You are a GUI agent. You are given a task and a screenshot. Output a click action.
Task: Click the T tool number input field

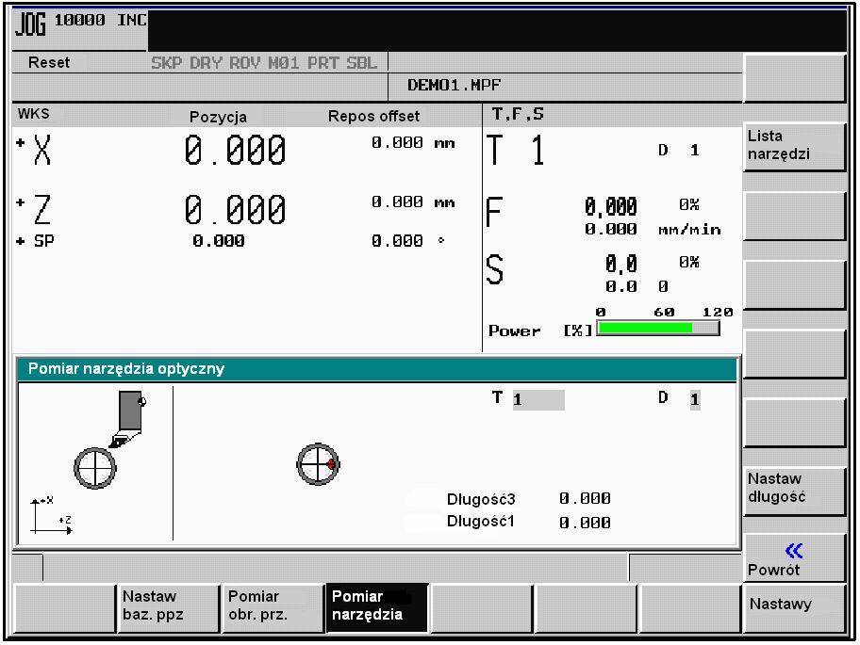(x=538, y=399)
